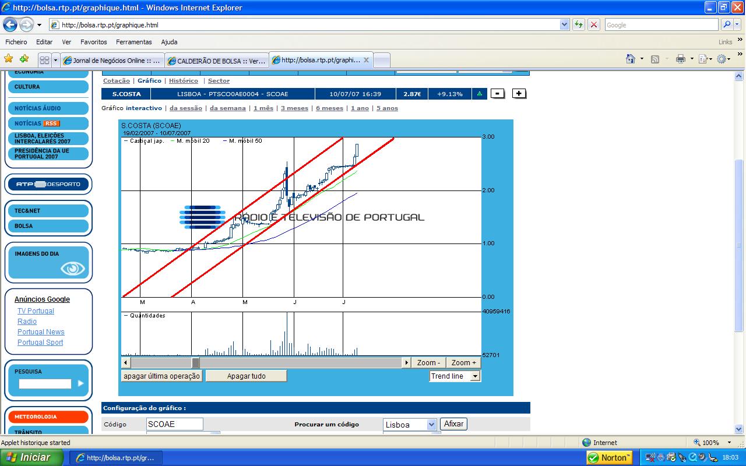The height and width of the screenshot is (466, 746).
Task: Open the Trend line dropdown
Action: 475,376
